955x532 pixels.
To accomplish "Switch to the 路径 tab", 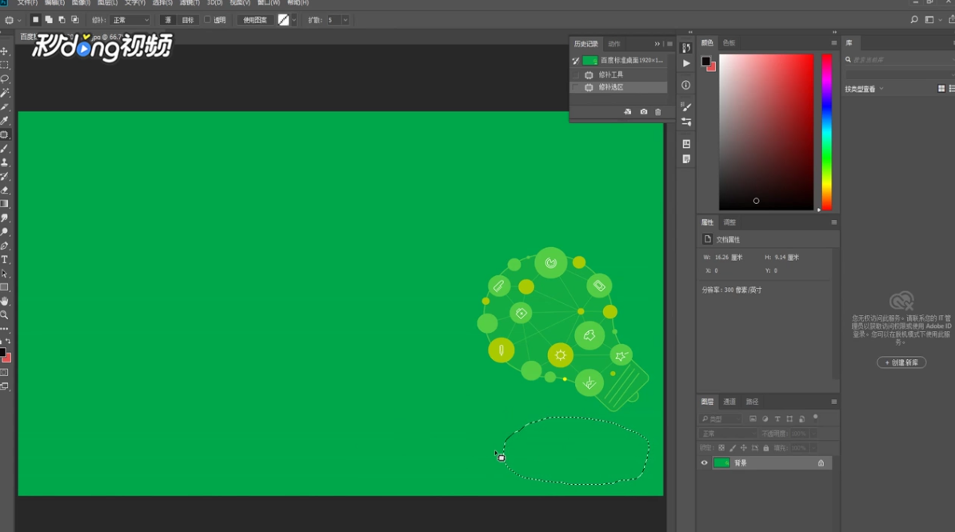I will pyautogui.click(x=752, y=402).
